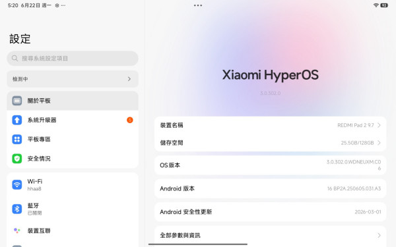
Task: Open the 裝置名稱 row
Action: coord(270,125)
